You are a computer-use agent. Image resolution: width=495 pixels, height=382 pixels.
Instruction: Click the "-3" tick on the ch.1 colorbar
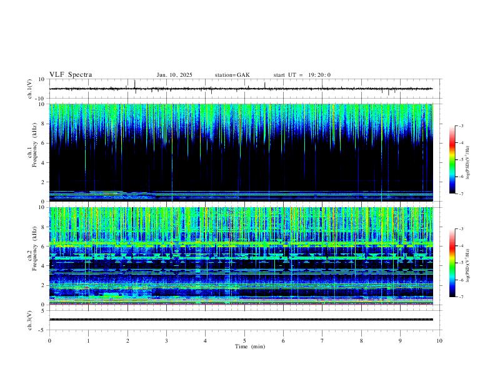[x=461, y=125]
